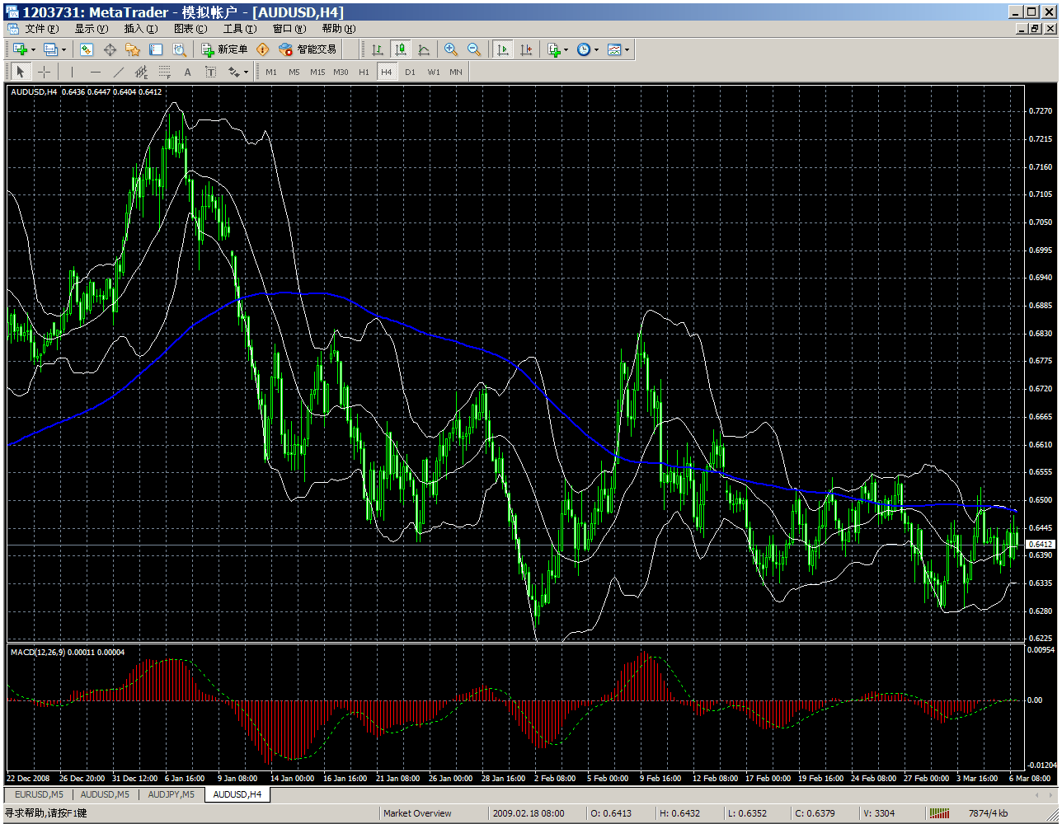Image resolution: width=1062 pixels, height=824 pixels.
Task: Zoom out of the chart
Action: pyautogui.click(x=474, y=49)
